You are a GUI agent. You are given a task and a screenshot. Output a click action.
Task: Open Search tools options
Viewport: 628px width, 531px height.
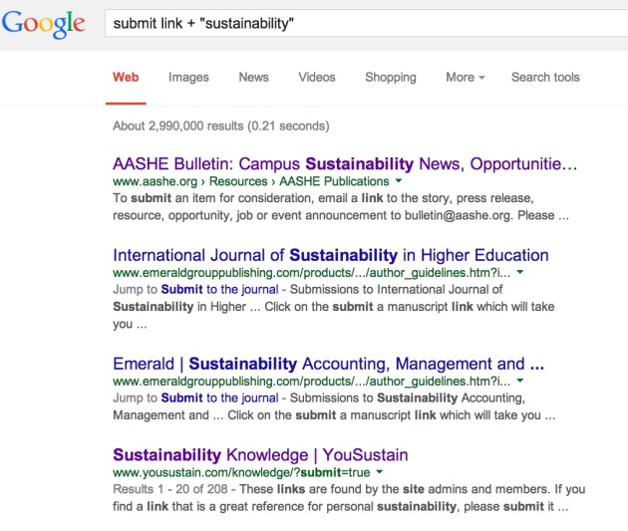(545, 77)
